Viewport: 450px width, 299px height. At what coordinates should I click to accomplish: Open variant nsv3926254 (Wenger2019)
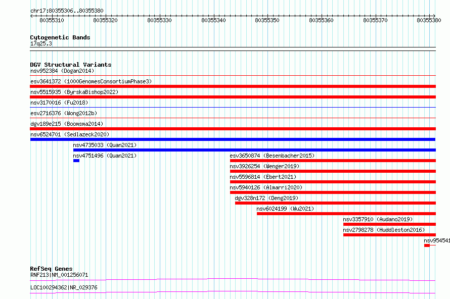tap(264, 166)
